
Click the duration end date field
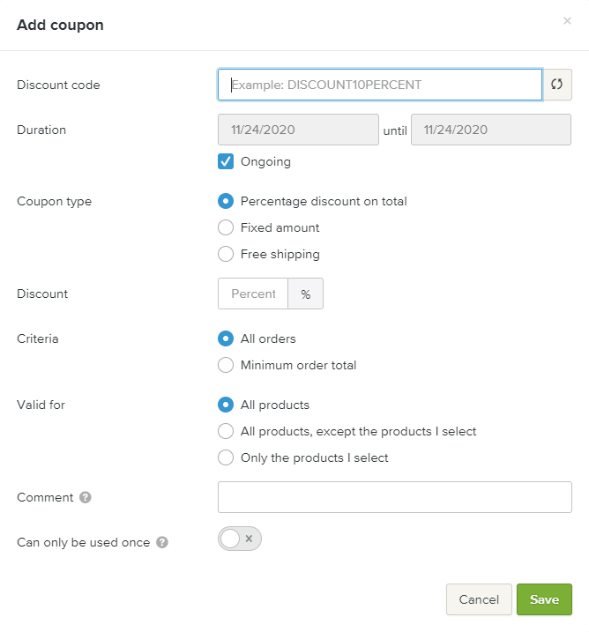(490, 130)
